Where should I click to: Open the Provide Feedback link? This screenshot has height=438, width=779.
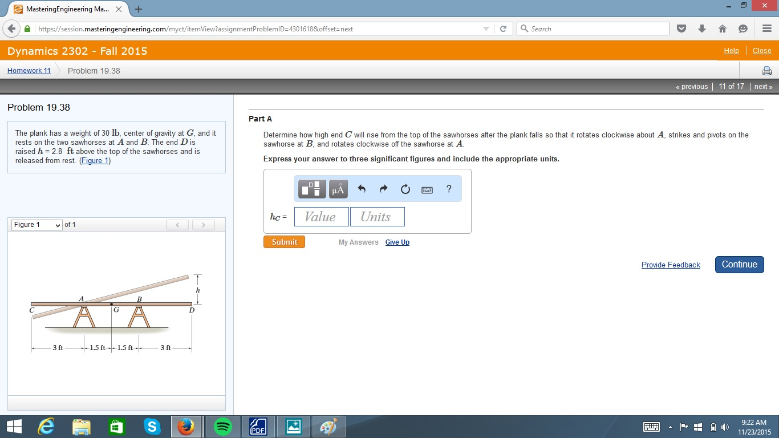coord(671,265)
